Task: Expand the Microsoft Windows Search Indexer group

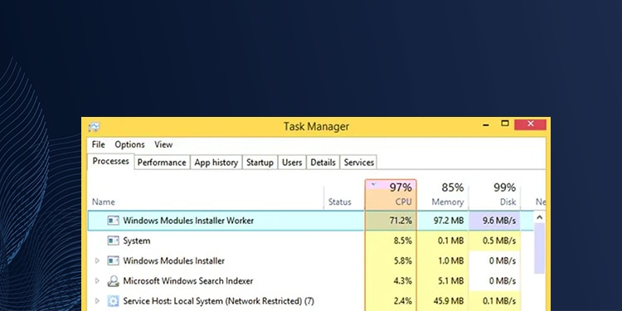Action: [x=97, y=281]
